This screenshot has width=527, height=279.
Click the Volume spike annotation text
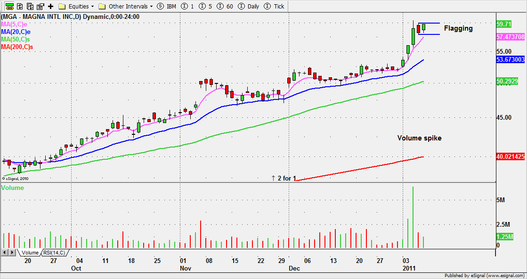[x=420, y=138]
